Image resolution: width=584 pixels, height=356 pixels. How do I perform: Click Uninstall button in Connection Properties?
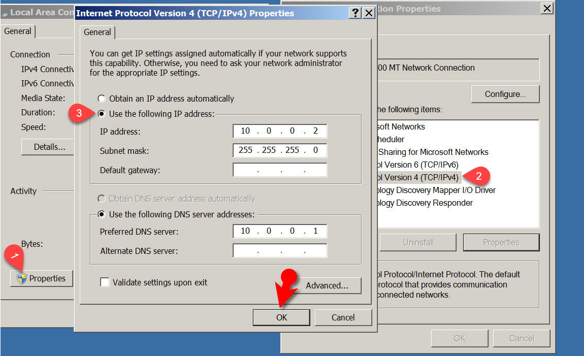[418, 242]
